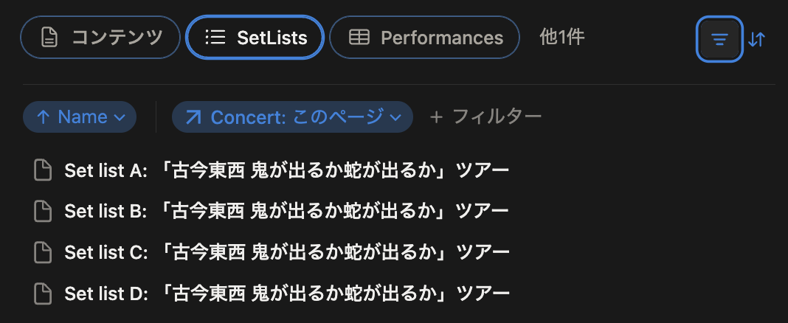Viewport: 788px width, 323px height.
Task: Click the arrow icon in Concert filter chip
Action: pyautogui.click(x=193, y=117)
